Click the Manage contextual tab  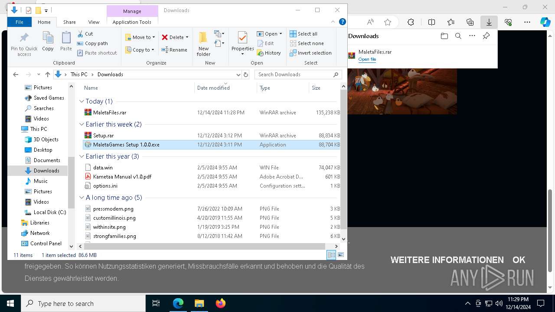[132, 11]
